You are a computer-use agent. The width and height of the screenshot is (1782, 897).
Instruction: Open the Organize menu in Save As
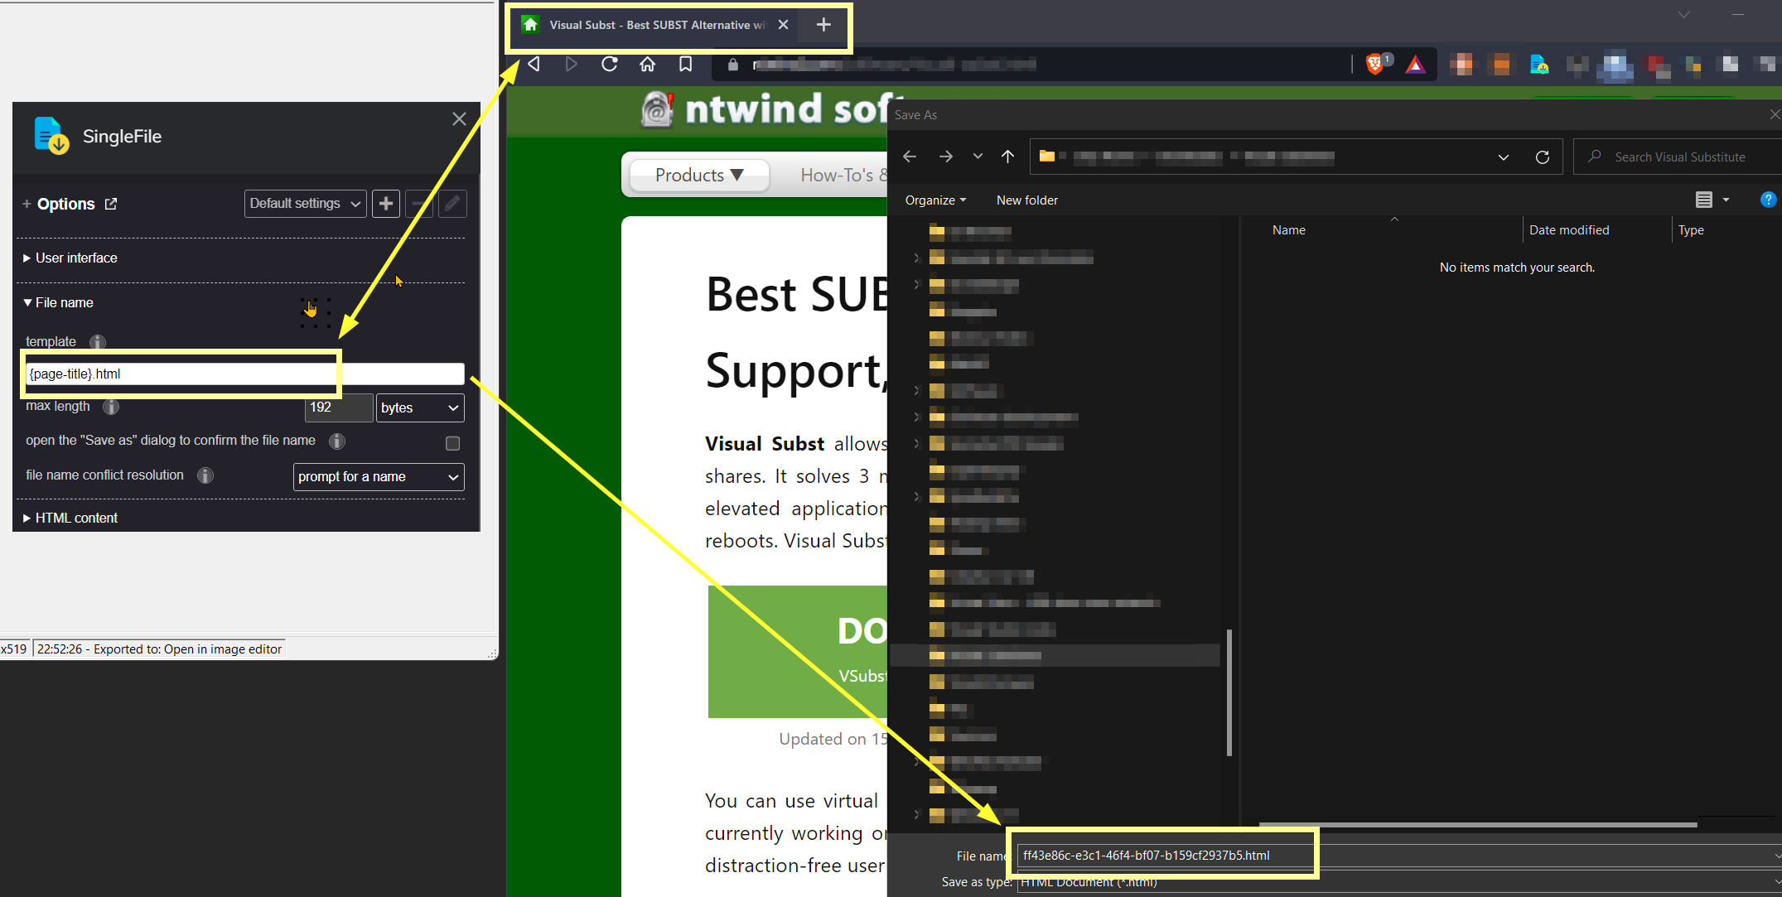pyautogui.click(x=934, y=200)
